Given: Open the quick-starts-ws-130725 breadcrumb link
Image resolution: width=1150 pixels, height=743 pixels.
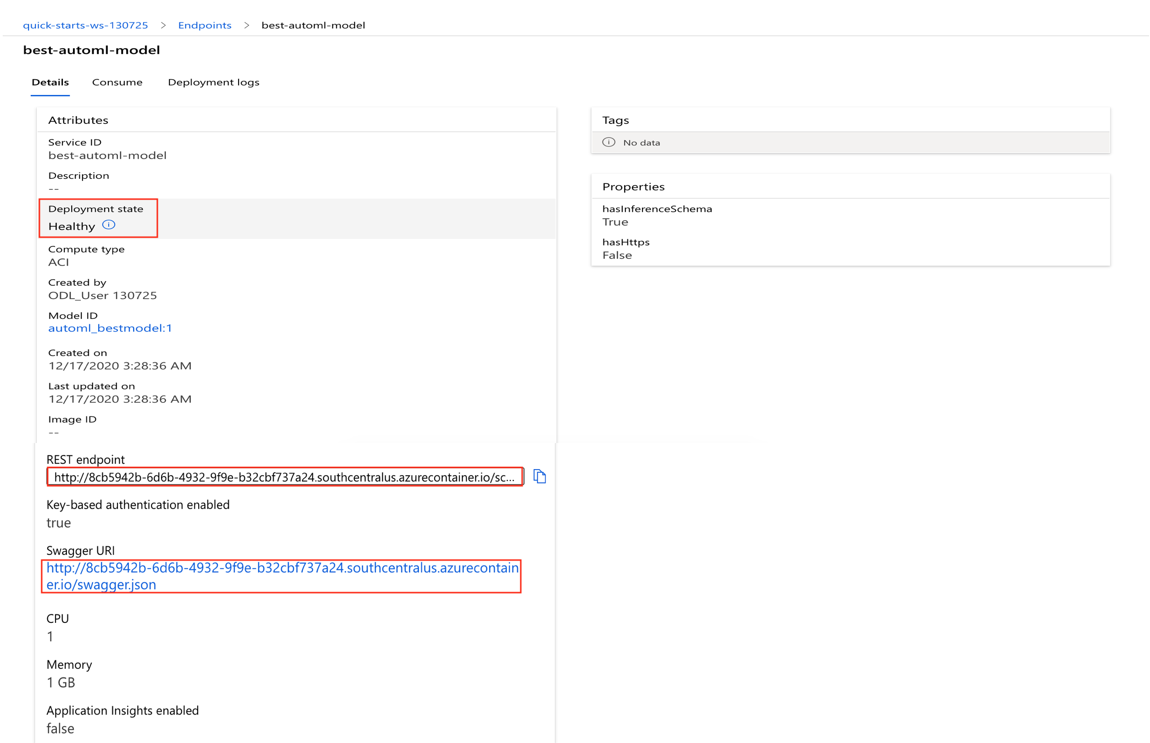Looking at the screenshot, I should [x=85, y=26].
